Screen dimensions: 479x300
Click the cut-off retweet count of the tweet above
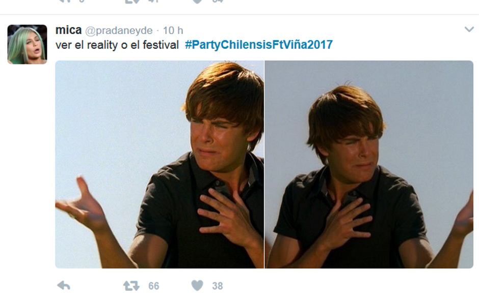tap(154, 1)
